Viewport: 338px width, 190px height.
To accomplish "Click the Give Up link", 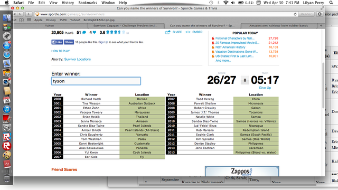I will click(x=265, y=88).
